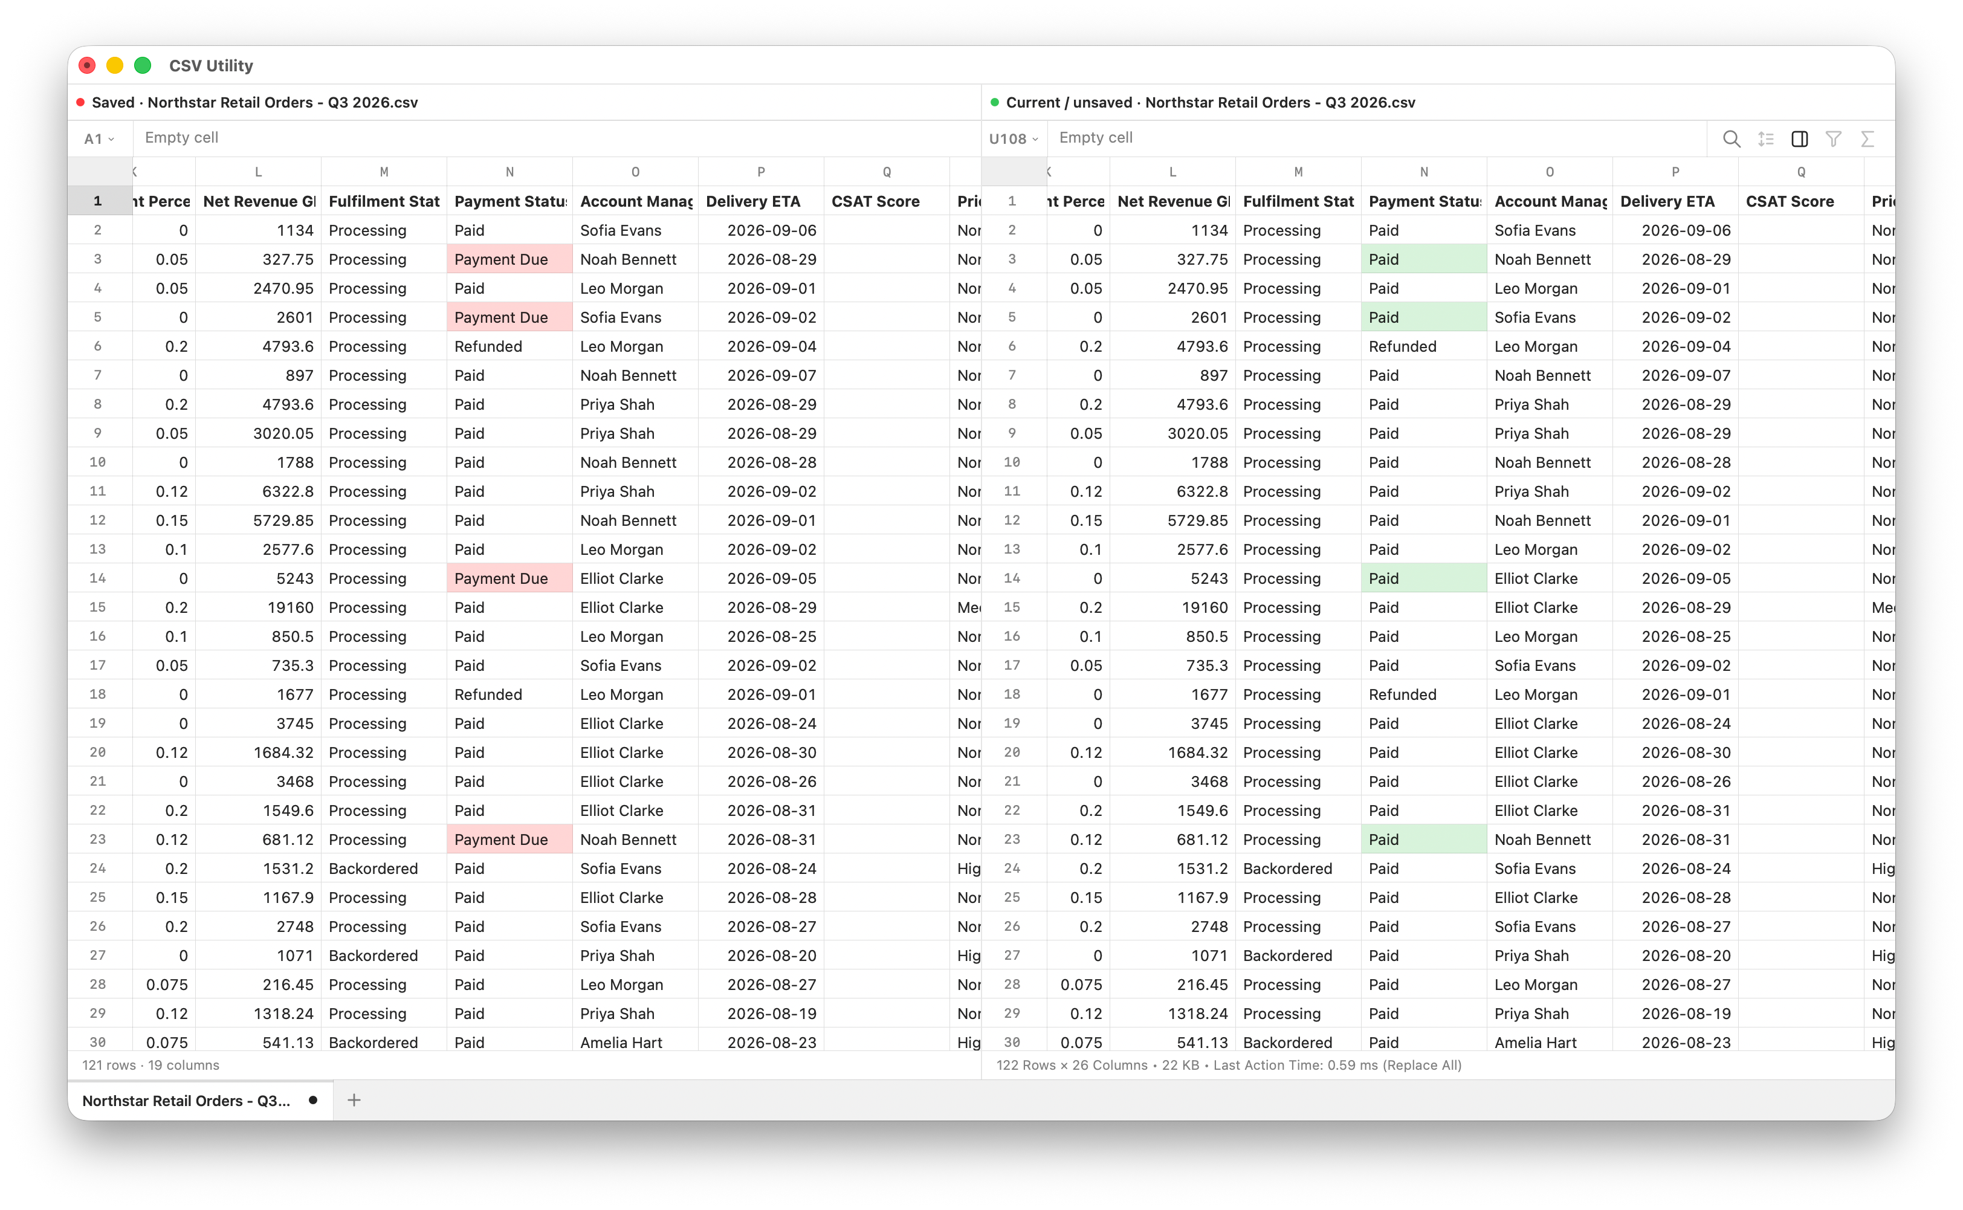The height and width of the screenshot is (1210, 1963).
Task: Click Payment Due cell in Saved row 14
Action: click(x=509, y=578)
